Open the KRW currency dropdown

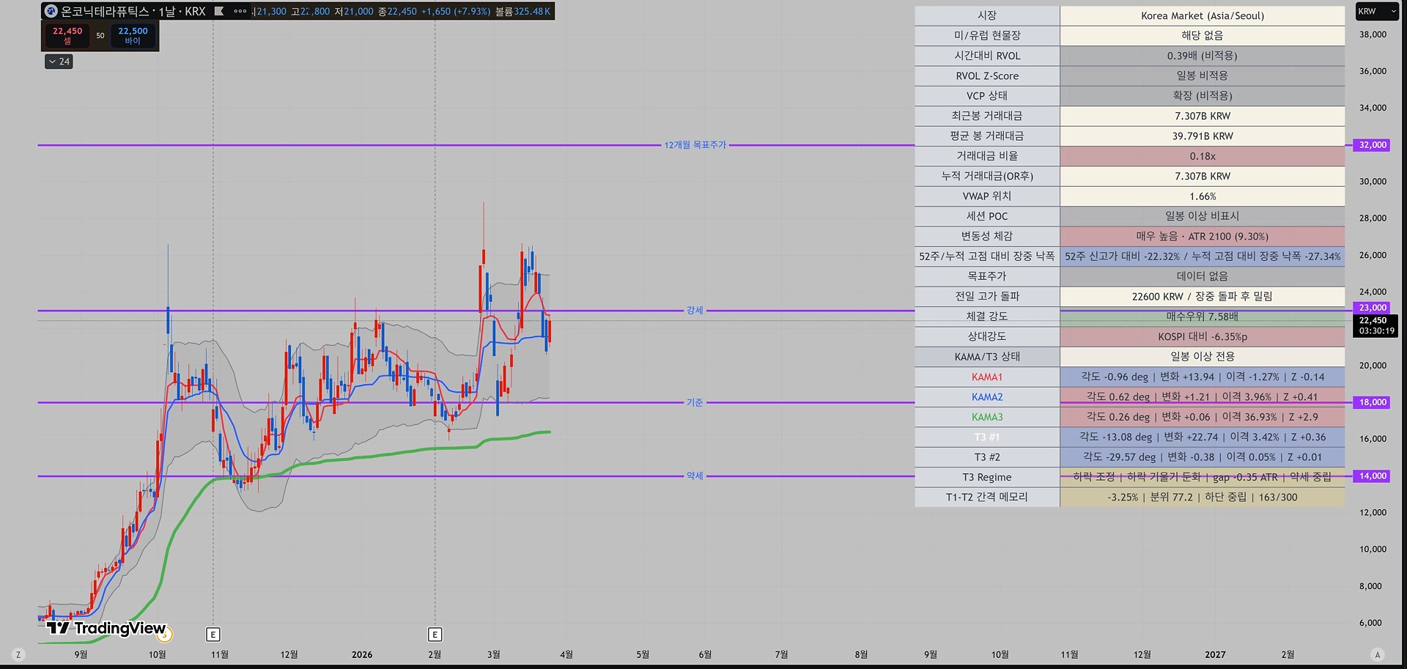[x=1377, y=11]
